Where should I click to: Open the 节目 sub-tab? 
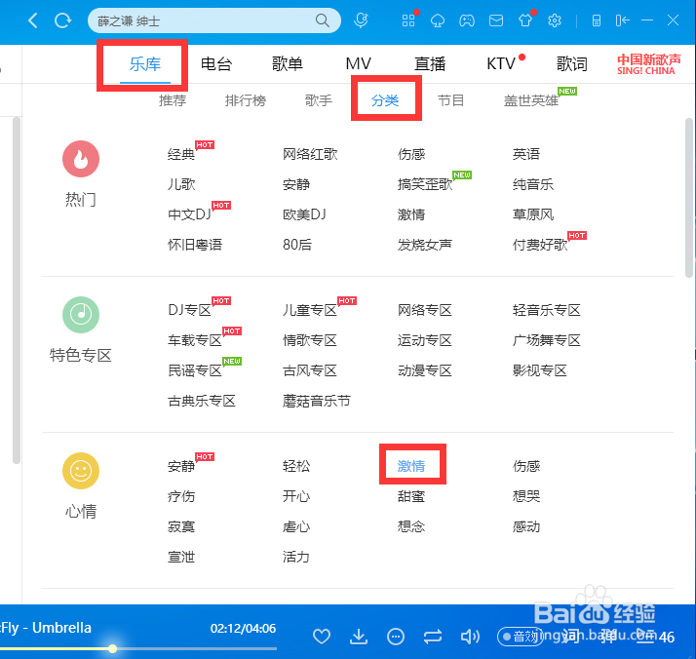450,100
